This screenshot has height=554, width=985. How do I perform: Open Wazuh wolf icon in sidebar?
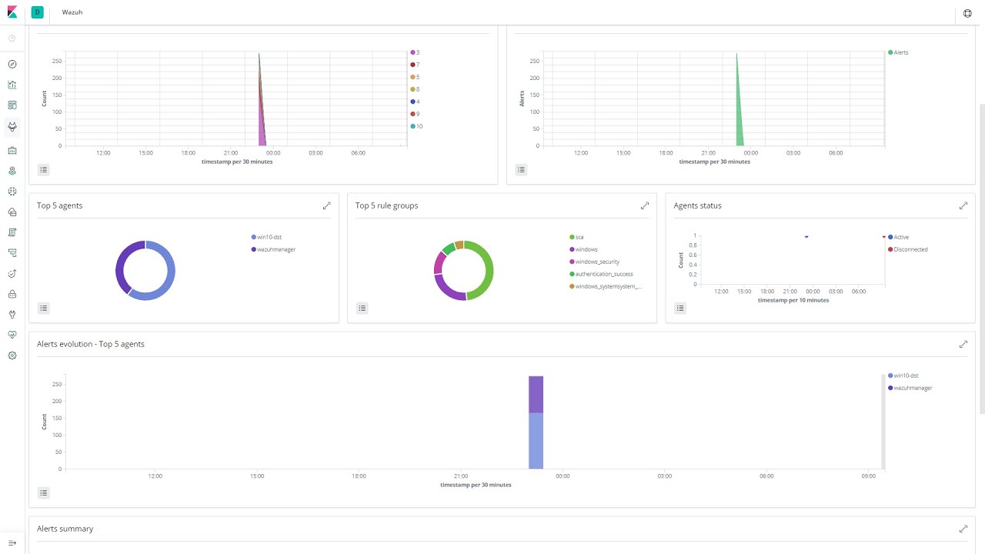click(12, 126)
